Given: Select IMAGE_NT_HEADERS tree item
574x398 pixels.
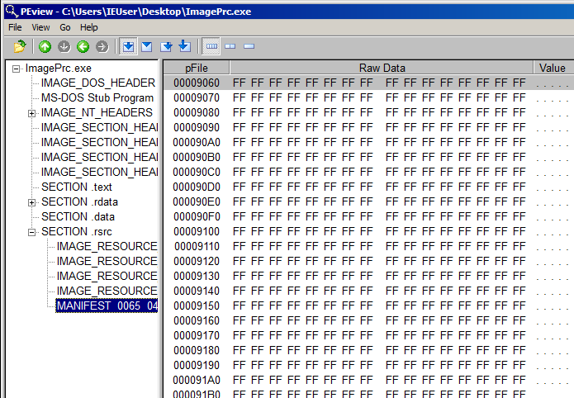Looking at the screenshot, I should point(97,113).
